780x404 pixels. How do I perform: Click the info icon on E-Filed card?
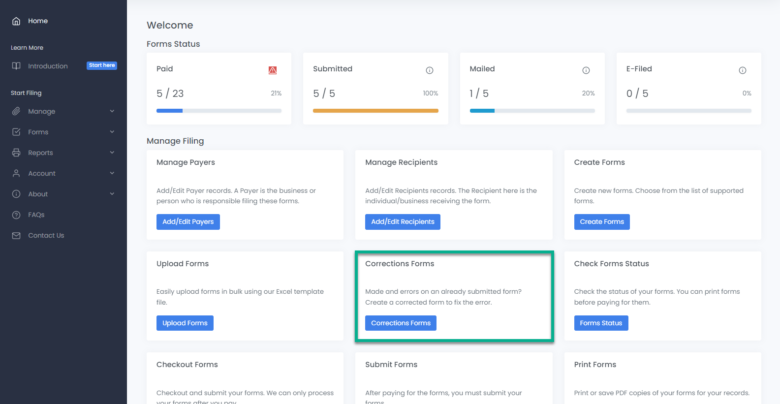click(x=742, y=70)
